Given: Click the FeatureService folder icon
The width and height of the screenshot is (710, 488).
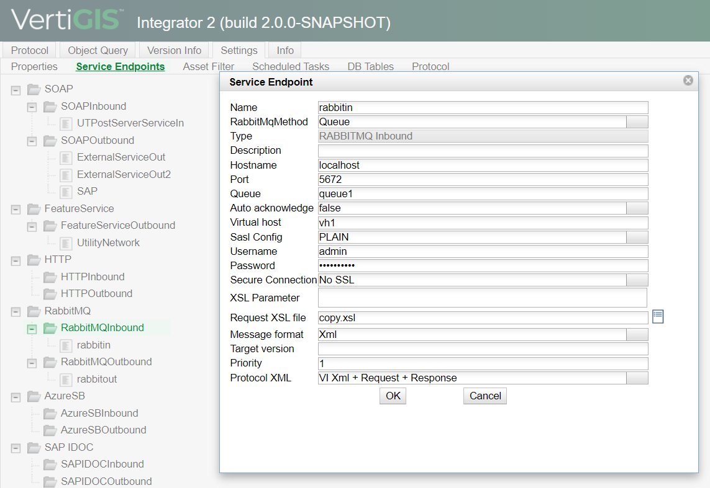Looking at the screenshot, I should tap(34, 209).
